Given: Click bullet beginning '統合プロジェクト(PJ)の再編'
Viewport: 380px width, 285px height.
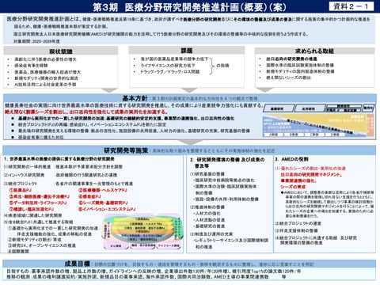Looking at the screenshot, I should (92, 124).
